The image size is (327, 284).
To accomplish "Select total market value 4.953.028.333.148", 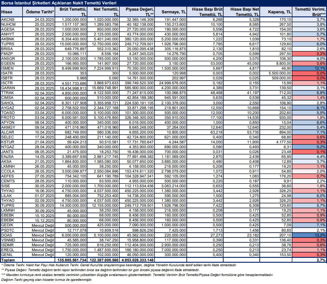I will tap(137, 260).
